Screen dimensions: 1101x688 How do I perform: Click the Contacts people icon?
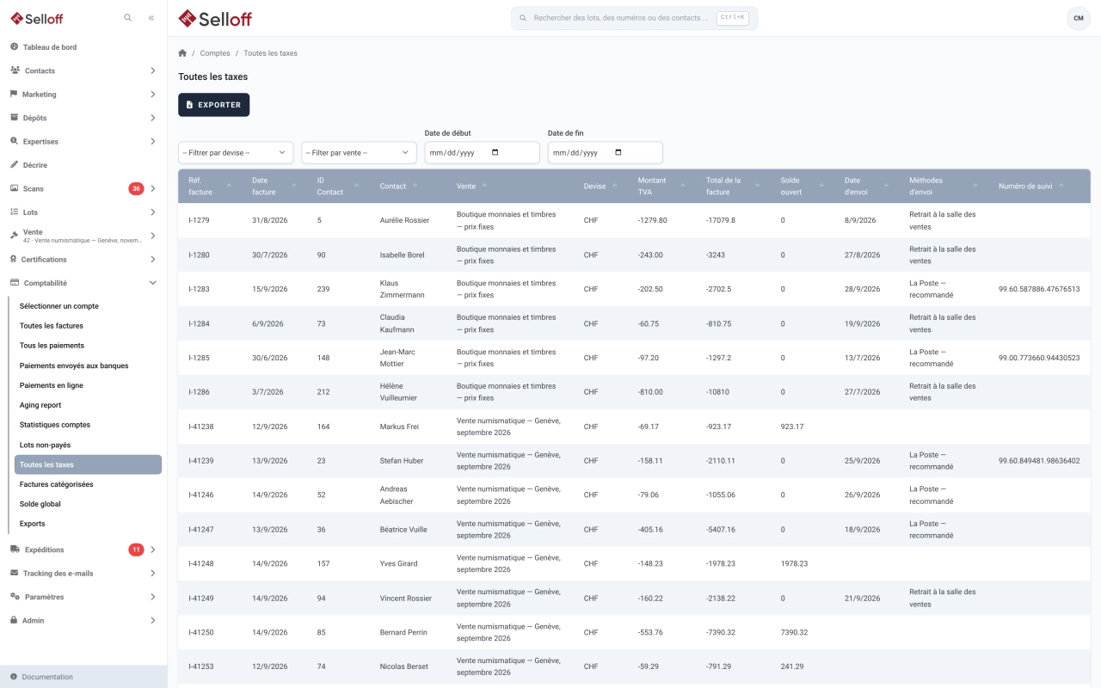(x=15, y=71)
